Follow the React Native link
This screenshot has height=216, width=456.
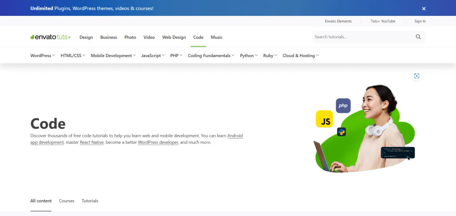[x=92, y=142]
